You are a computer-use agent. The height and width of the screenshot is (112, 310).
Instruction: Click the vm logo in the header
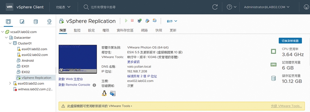click(10, 7)
